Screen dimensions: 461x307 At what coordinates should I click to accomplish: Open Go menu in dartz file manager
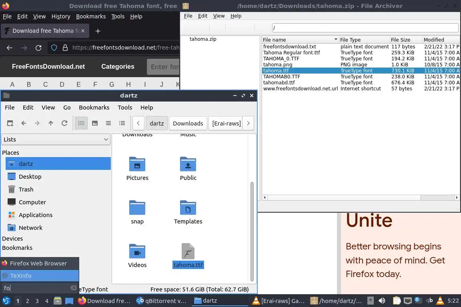click(67, 108)
